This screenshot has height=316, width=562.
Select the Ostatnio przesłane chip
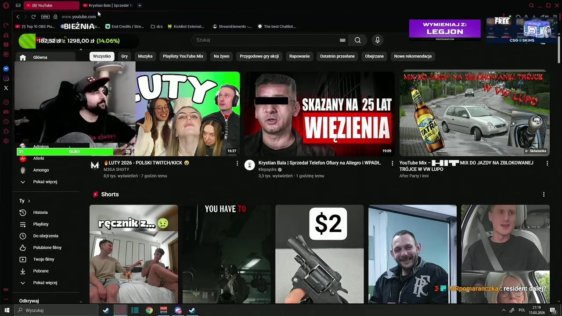[x=337, y=56]
